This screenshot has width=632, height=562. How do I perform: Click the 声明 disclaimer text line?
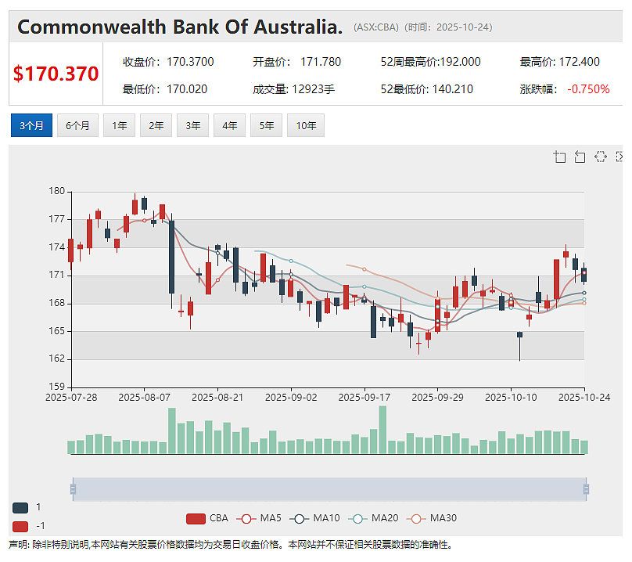tap(231, 545)
